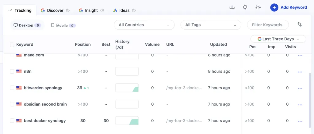The height and width of the screenshot is (134, 314).
Task: Click help icon beside Discover tab
Action: pos(68,10)
